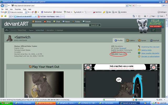This screenshot has width=168, height=105.
Task: Open a new blank browser tab
Action: (63, 17)
